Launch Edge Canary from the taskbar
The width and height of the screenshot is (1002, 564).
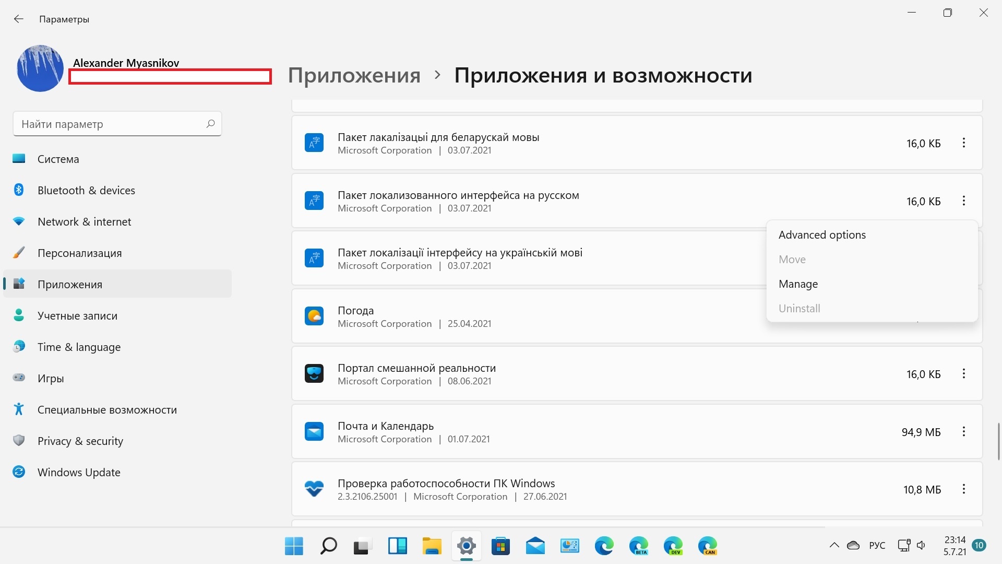coord(707,546)
